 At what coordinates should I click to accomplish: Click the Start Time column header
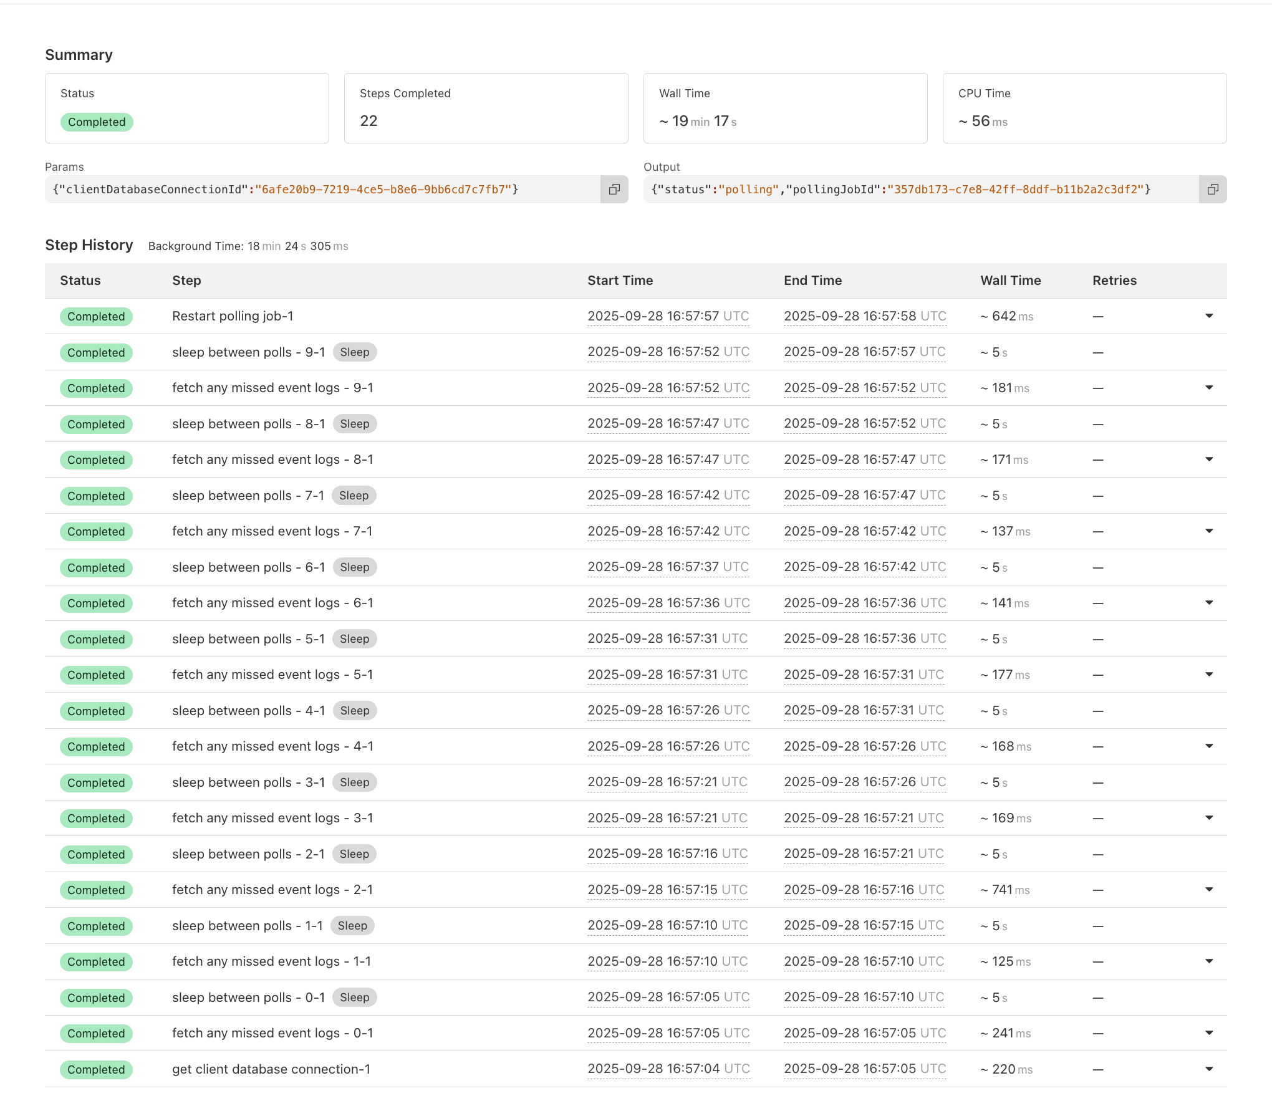tap(620, 281)
